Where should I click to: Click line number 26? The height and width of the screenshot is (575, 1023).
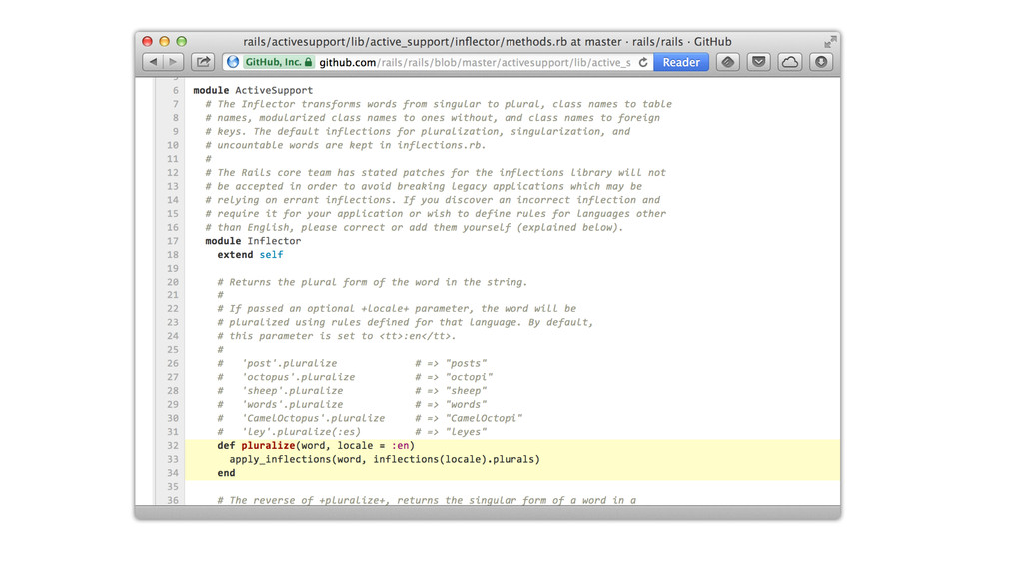(172, 363)
